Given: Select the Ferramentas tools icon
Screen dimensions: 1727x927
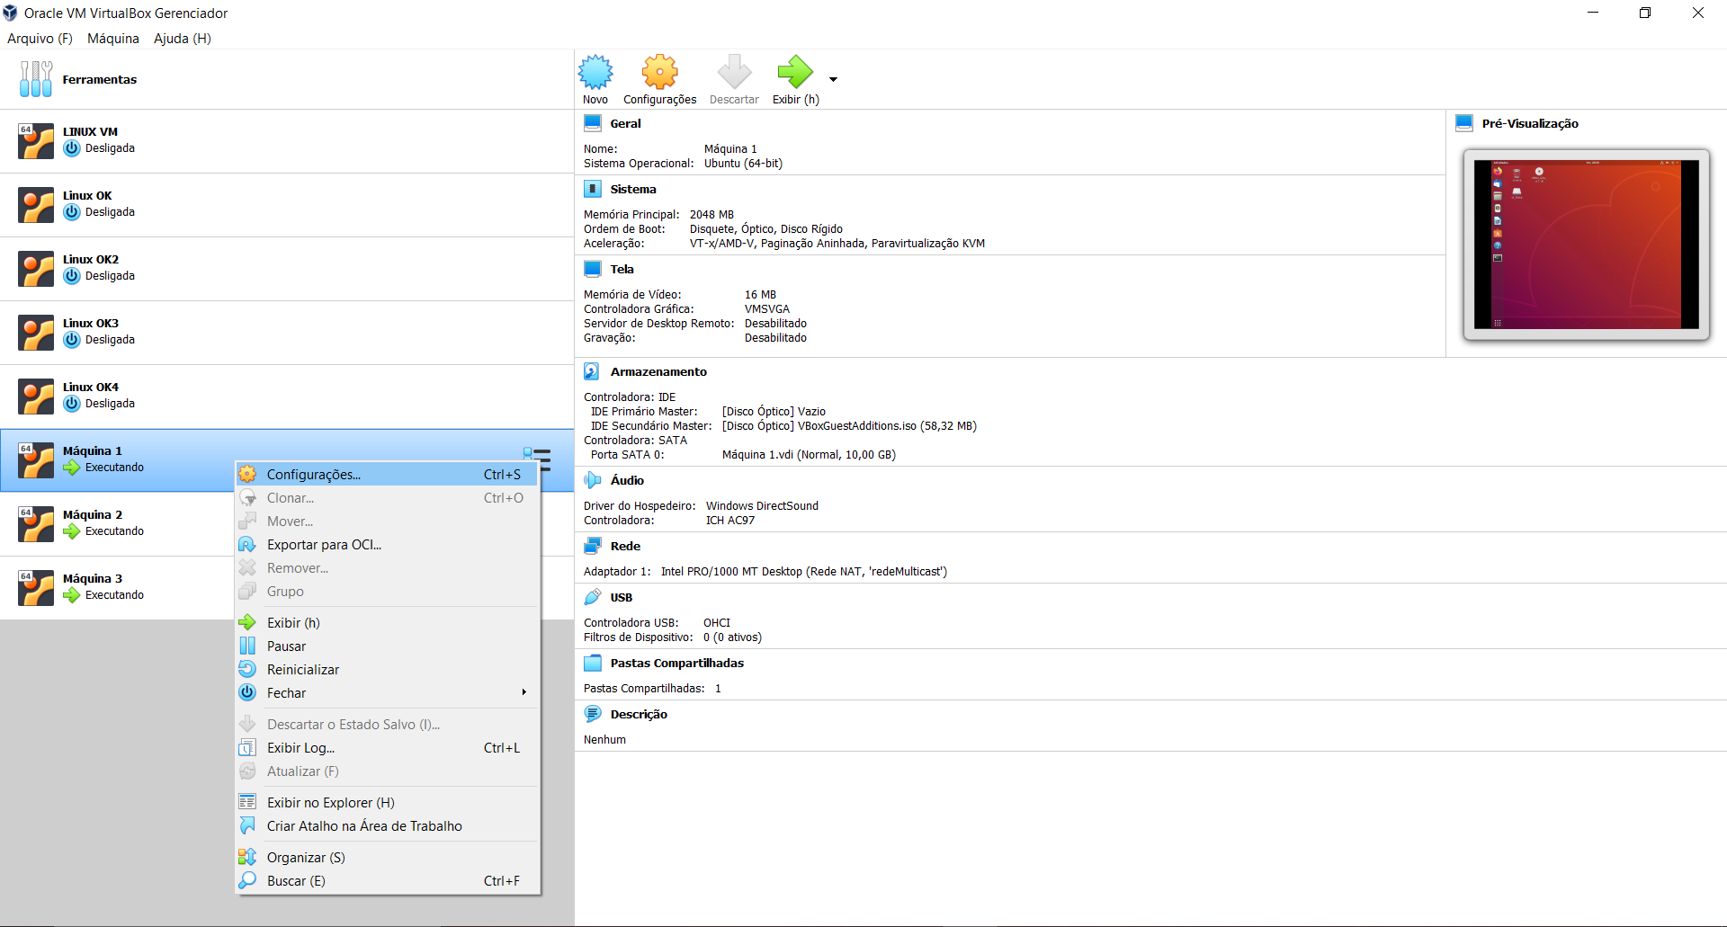Looking at the screenshot, I should [x=36, y=79].
